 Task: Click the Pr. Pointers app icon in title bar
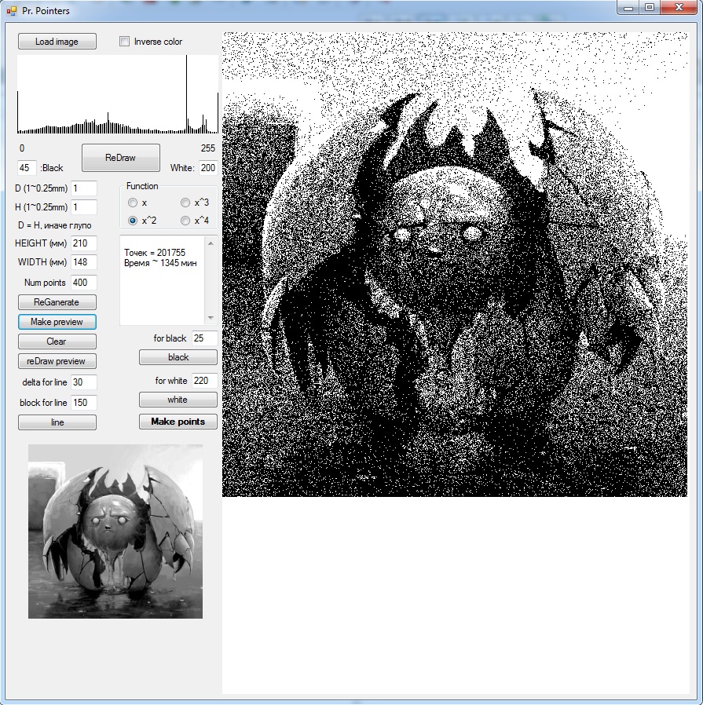(x=12, y=10)
